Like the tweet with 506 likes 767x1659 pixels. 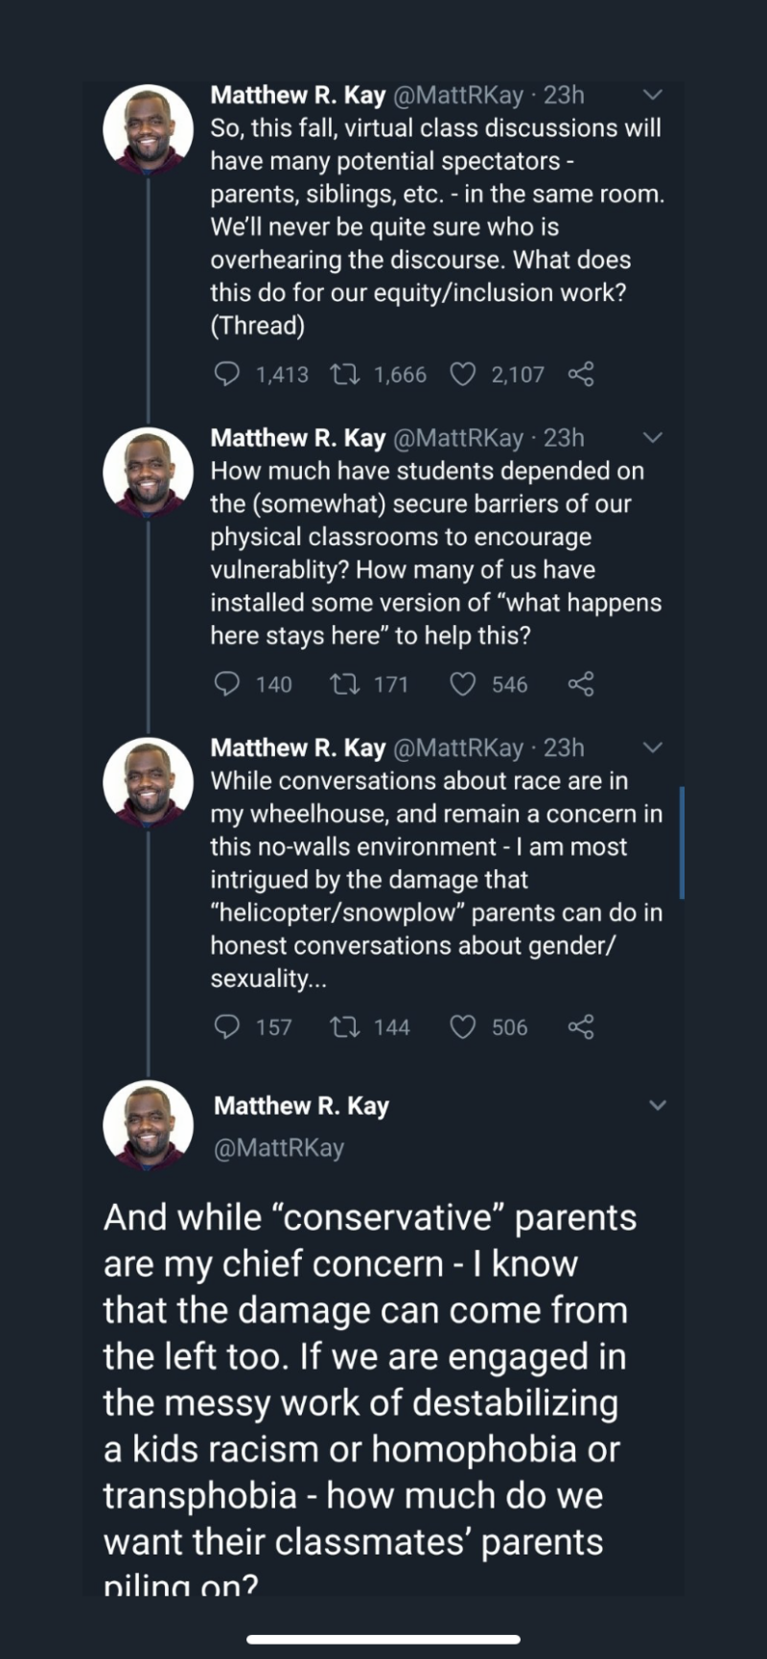click(x=463, y=1026)
